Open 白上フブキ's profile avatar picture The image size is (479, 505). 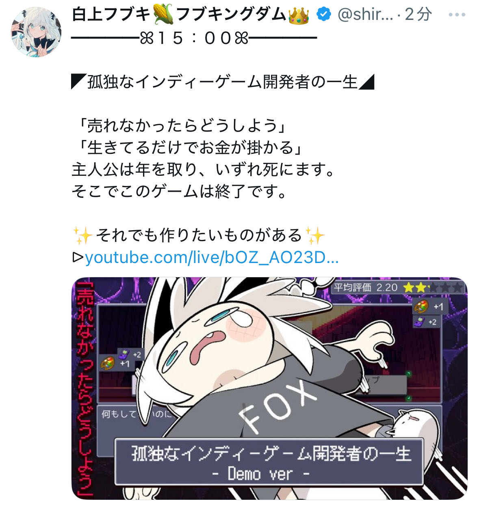coord(36,32)
